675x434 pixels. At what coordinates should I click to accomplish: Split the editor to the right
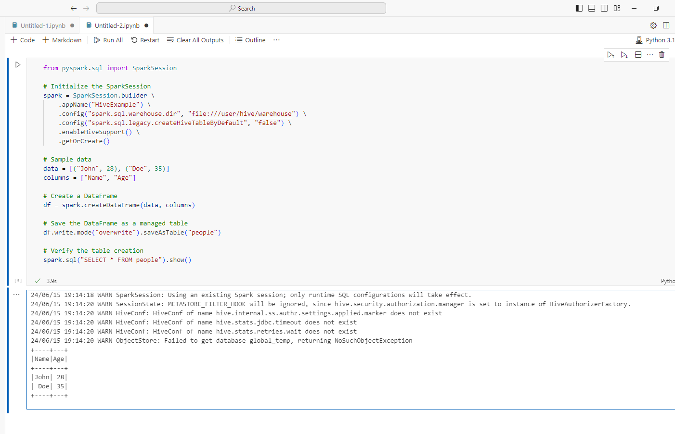666,25
